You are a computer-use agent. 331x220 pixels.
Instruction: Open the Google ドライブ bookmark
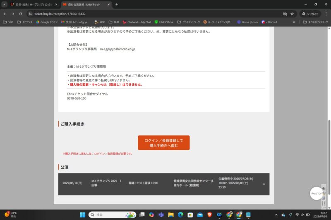point(47,22)
